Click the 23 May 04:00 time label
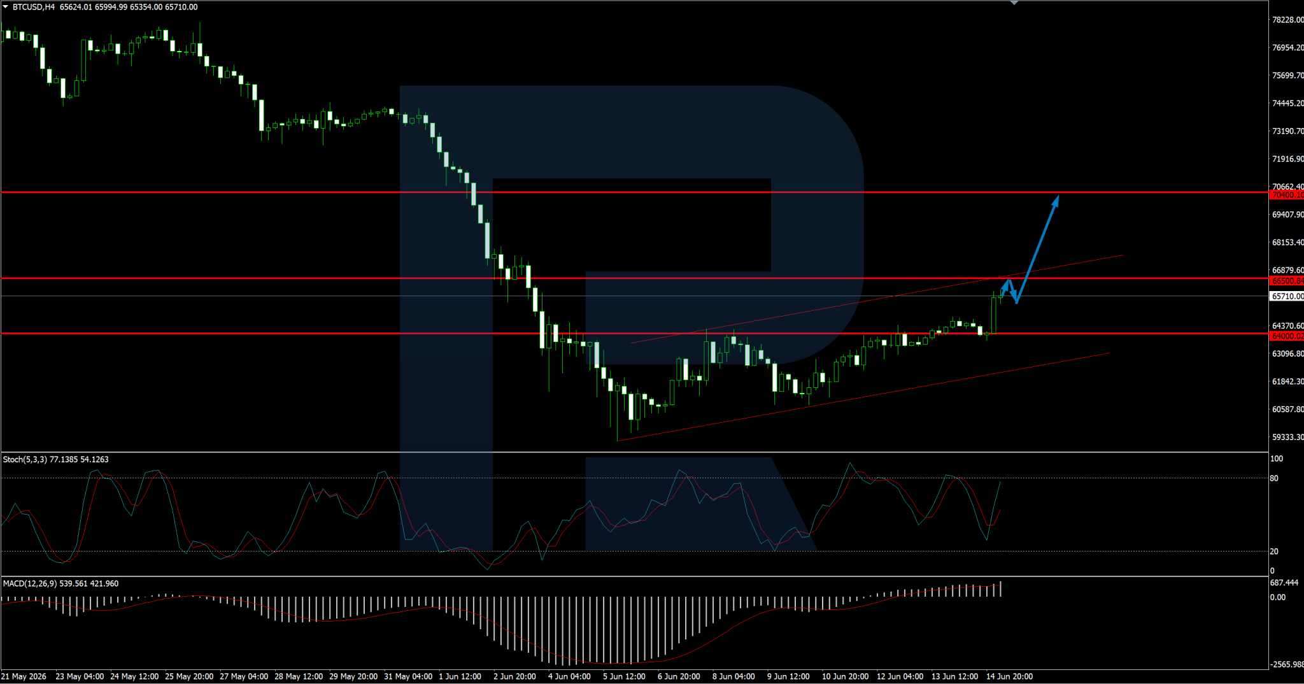This screenshot has width=1304, height=684. pos(80,676)
